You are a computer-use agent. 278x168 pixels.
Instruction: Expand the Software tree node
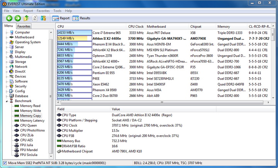7,81
